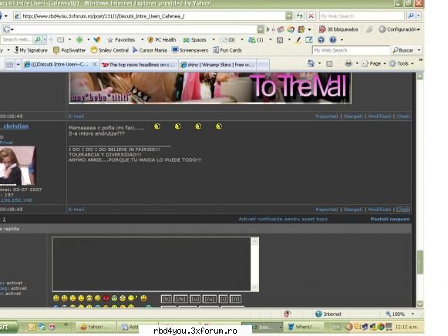The image size is (448, 336).
Task: Click the pencil highlight icon
Action: point(298,40)
